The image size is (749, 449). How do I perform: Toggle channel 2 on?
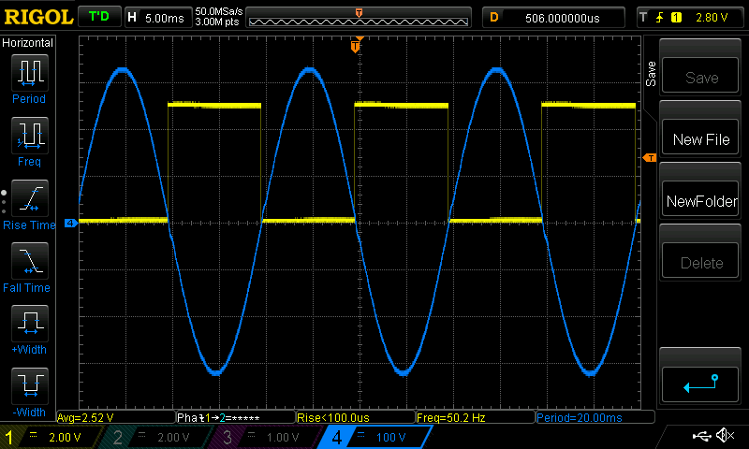pyautogui.click(x=154, y=437)
